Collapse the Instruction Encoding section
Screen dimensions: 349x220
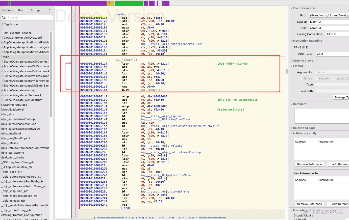click(x=291, y=41)
